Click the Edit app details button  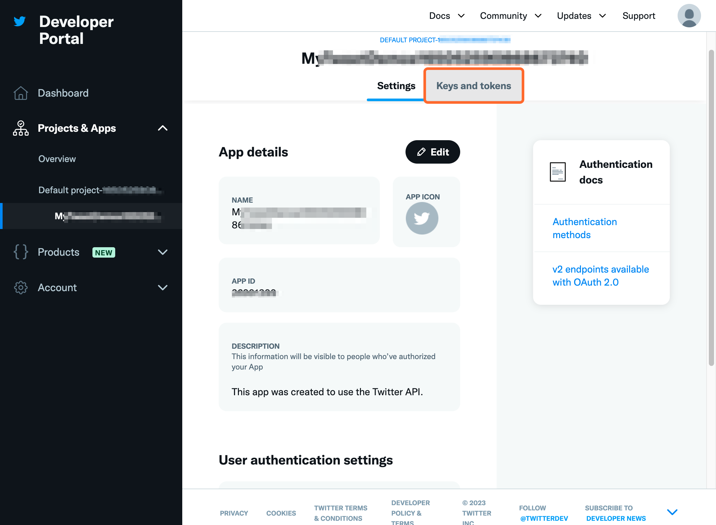(433, 152)
